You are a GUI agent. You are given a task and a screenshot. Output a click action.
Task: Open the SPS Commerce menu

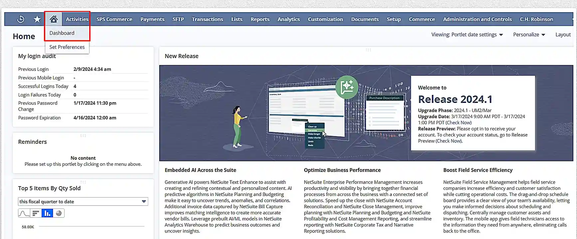pyautogui.click(x=114, y=19)
